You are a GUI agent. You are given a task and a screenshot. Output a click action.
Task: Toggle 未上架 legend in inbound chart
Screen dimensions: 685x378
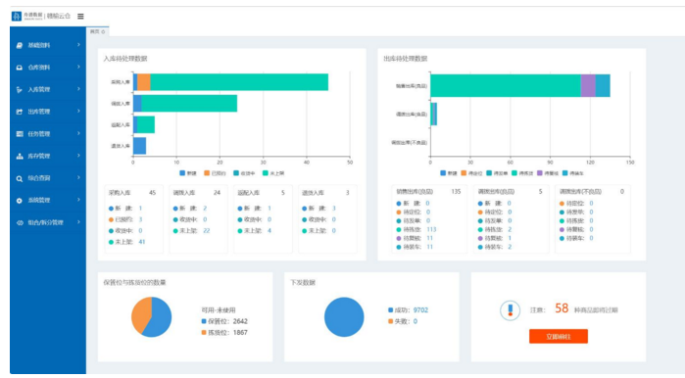(273, 173)
